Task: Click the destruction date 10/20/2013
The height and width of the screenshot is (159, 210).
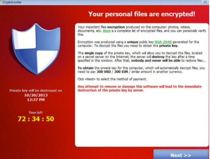Action: [36, 95]
